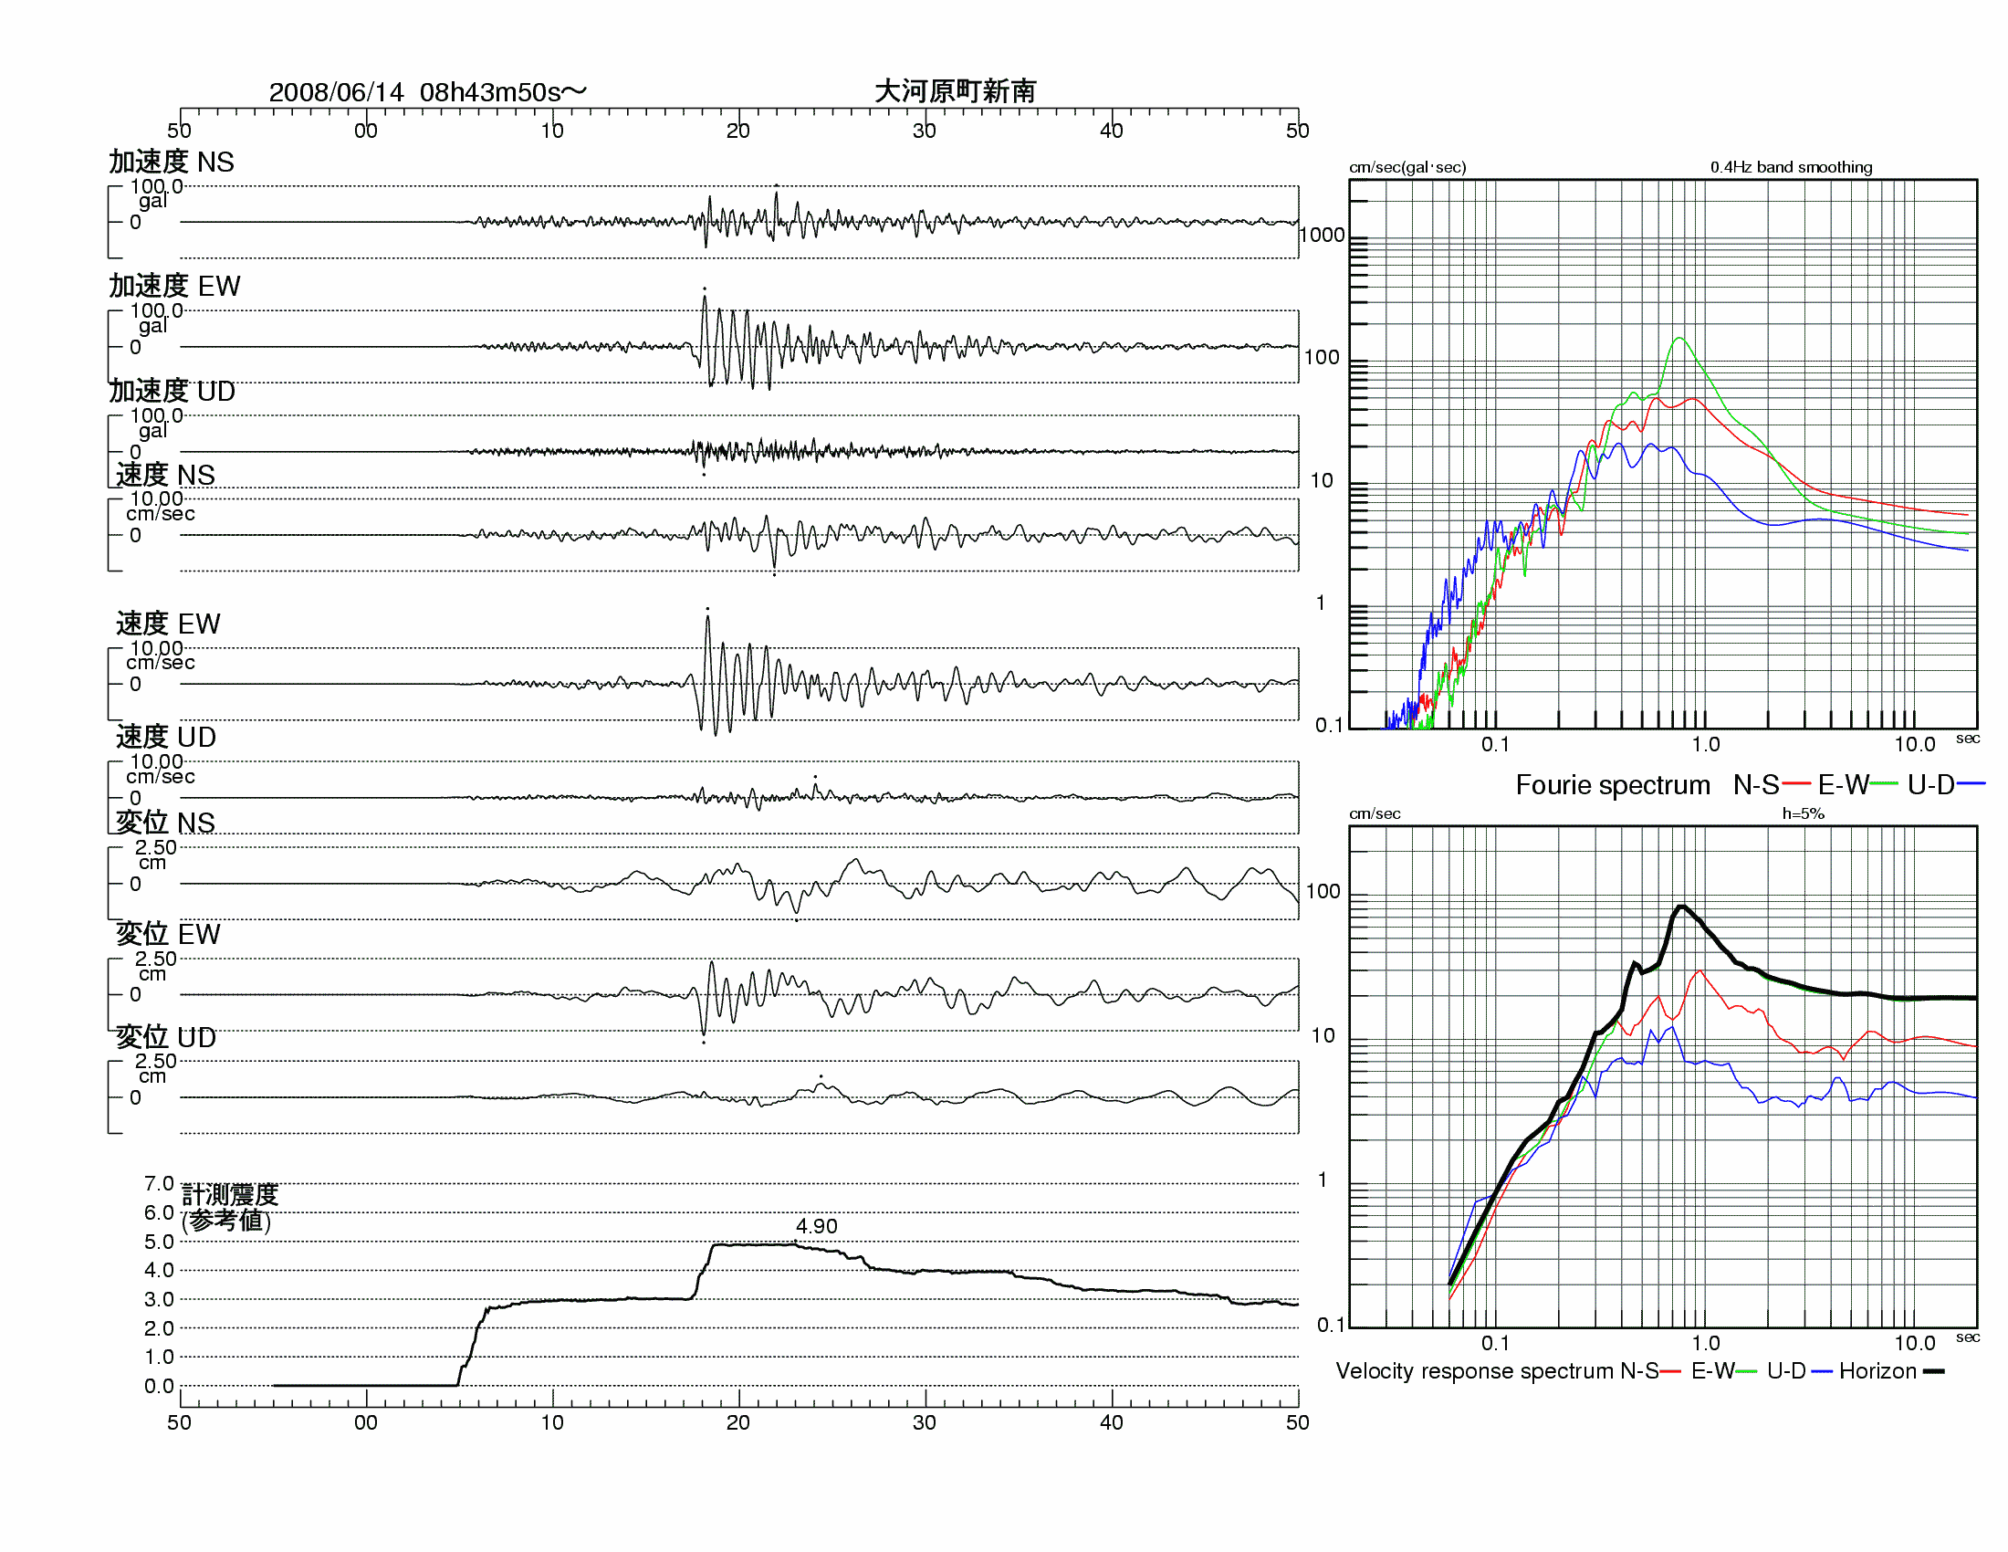
Task: Click the 4.90 peak intensity value
Action: (817, 1225)
